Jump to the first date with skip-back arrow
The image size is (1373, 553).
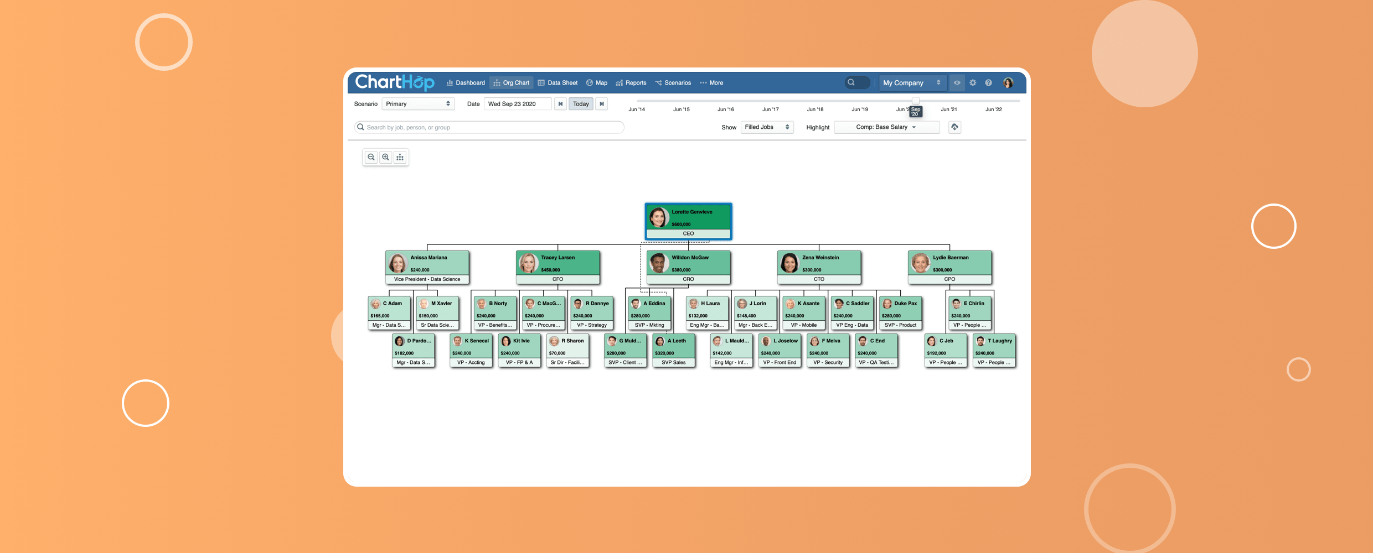pyautogui.click(x=560, y=104)
